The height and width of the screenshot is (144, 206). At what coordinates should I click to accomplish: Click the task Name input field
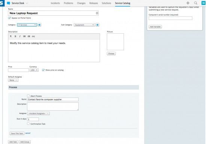(53, 99)
